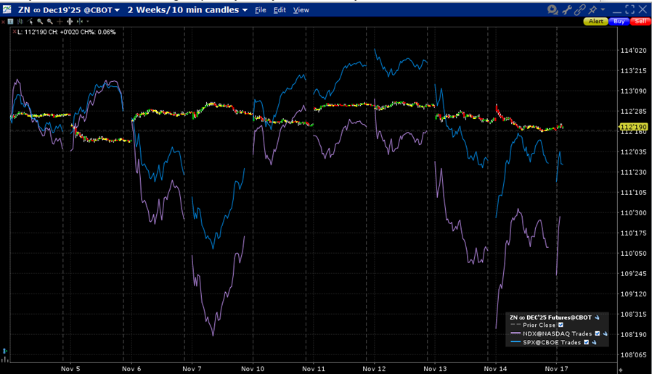The height and width of the screenshot is (374, 652).
Task: Click the vertical rescale arrows icon
Action: [70, 22]
